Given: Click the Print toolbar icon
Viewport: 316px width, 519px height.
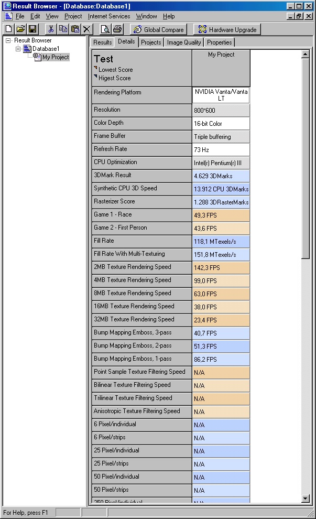Looking at the screenshot, I should pyautogui.click(x=117, y=29).
